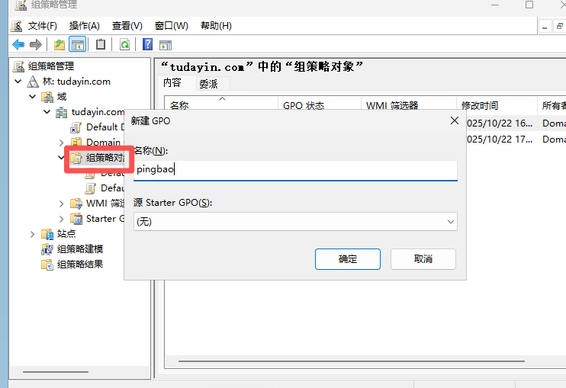Image resolution: width=566 pixels, height=388 pixels.
Task: Click the Back arrow toolbar icon
Action: 18,44
